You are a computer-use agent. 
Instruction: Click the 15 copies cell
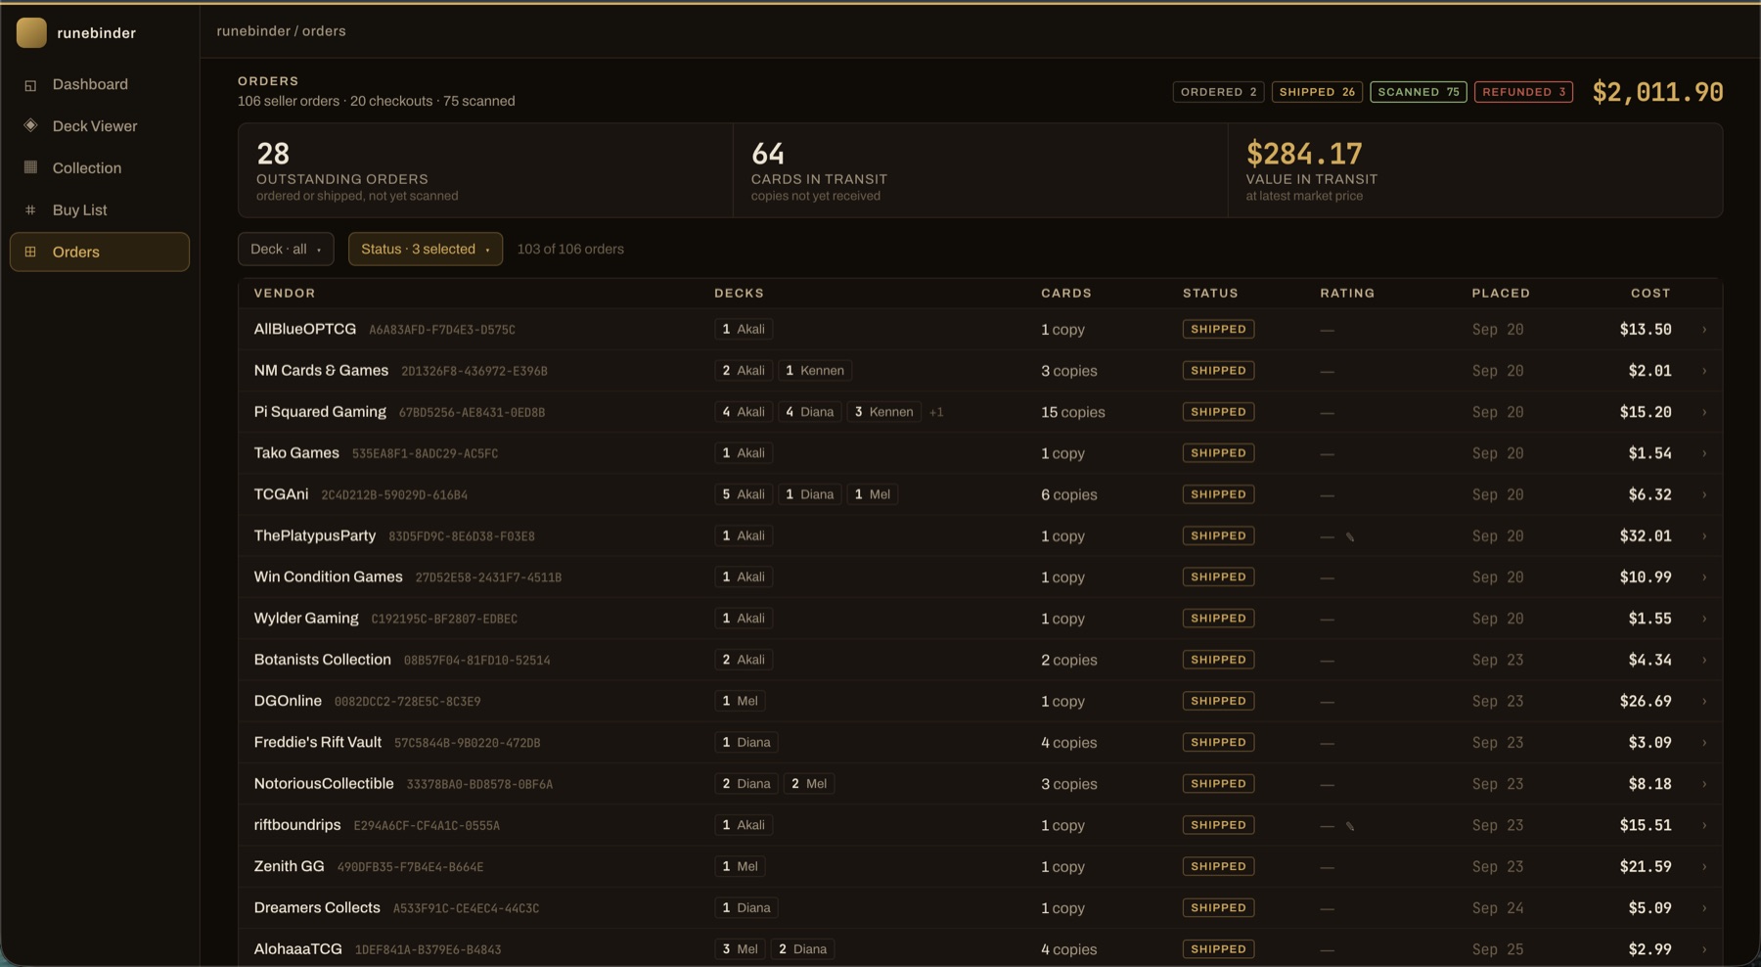click(1073, 413)
